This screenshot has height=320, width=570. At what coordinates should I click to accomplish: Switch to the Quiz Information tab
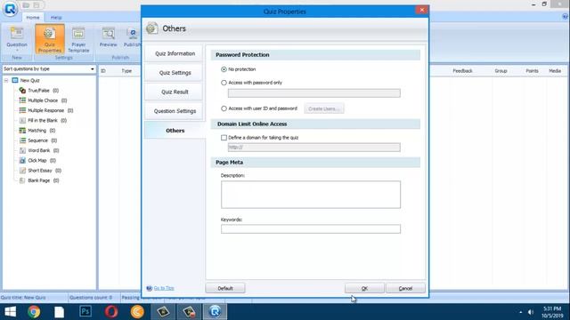(x=175, y=53)
